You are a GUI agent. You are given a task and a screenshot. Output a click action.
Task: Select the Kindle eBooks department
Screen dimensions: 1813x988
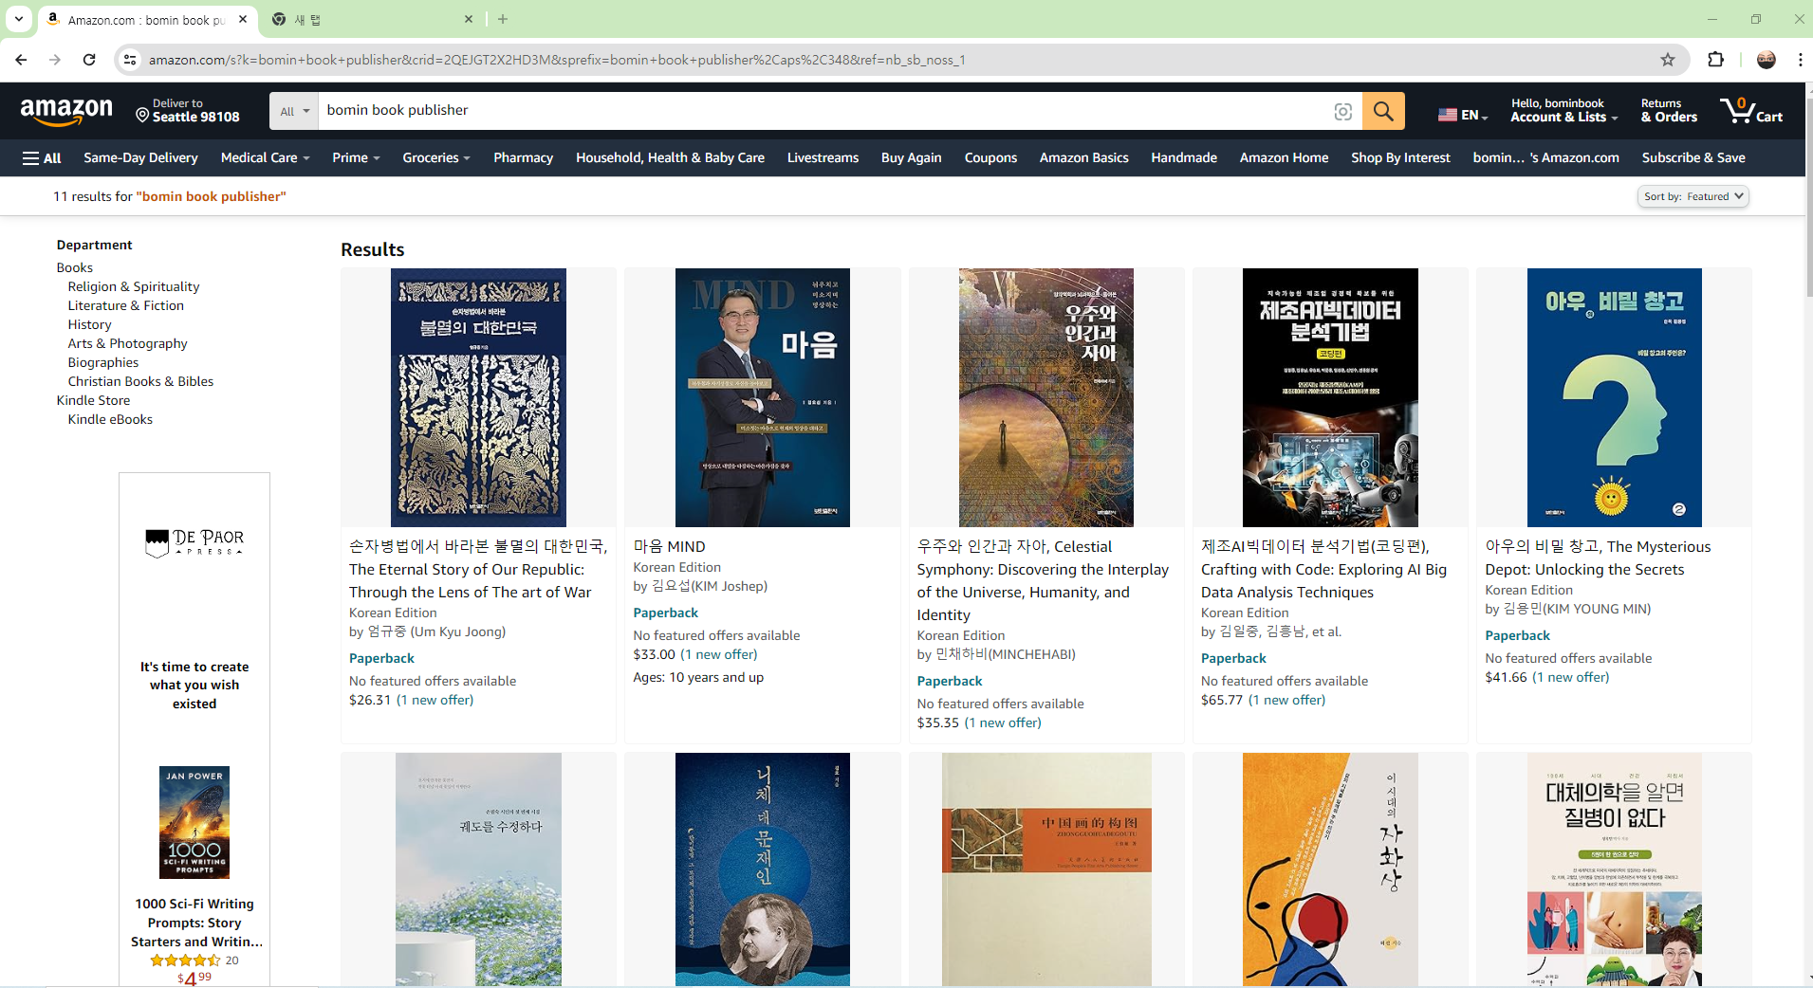pos(110,419)
